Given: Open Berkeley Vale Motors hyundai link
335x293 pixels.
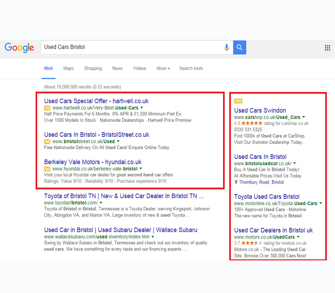Looking at the screenshot, I should point(93,162).
